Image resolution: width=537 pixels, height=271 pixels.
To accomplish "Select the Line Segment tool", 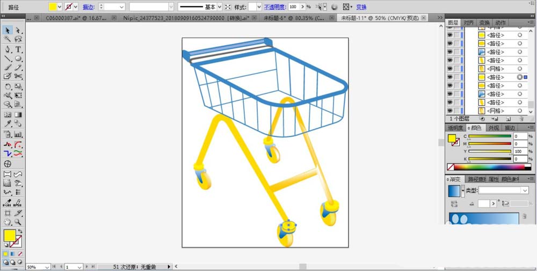I will click(8, 58).
